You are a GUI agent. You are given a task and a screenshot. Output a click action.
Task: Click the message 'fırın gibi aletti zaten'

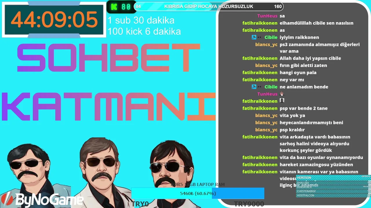(303, 65)
